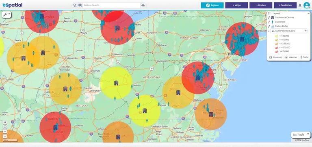Collapse the Radius Buffer style triangle
The width and height of the screenshot is (312, 147).
tap(269, 31)
